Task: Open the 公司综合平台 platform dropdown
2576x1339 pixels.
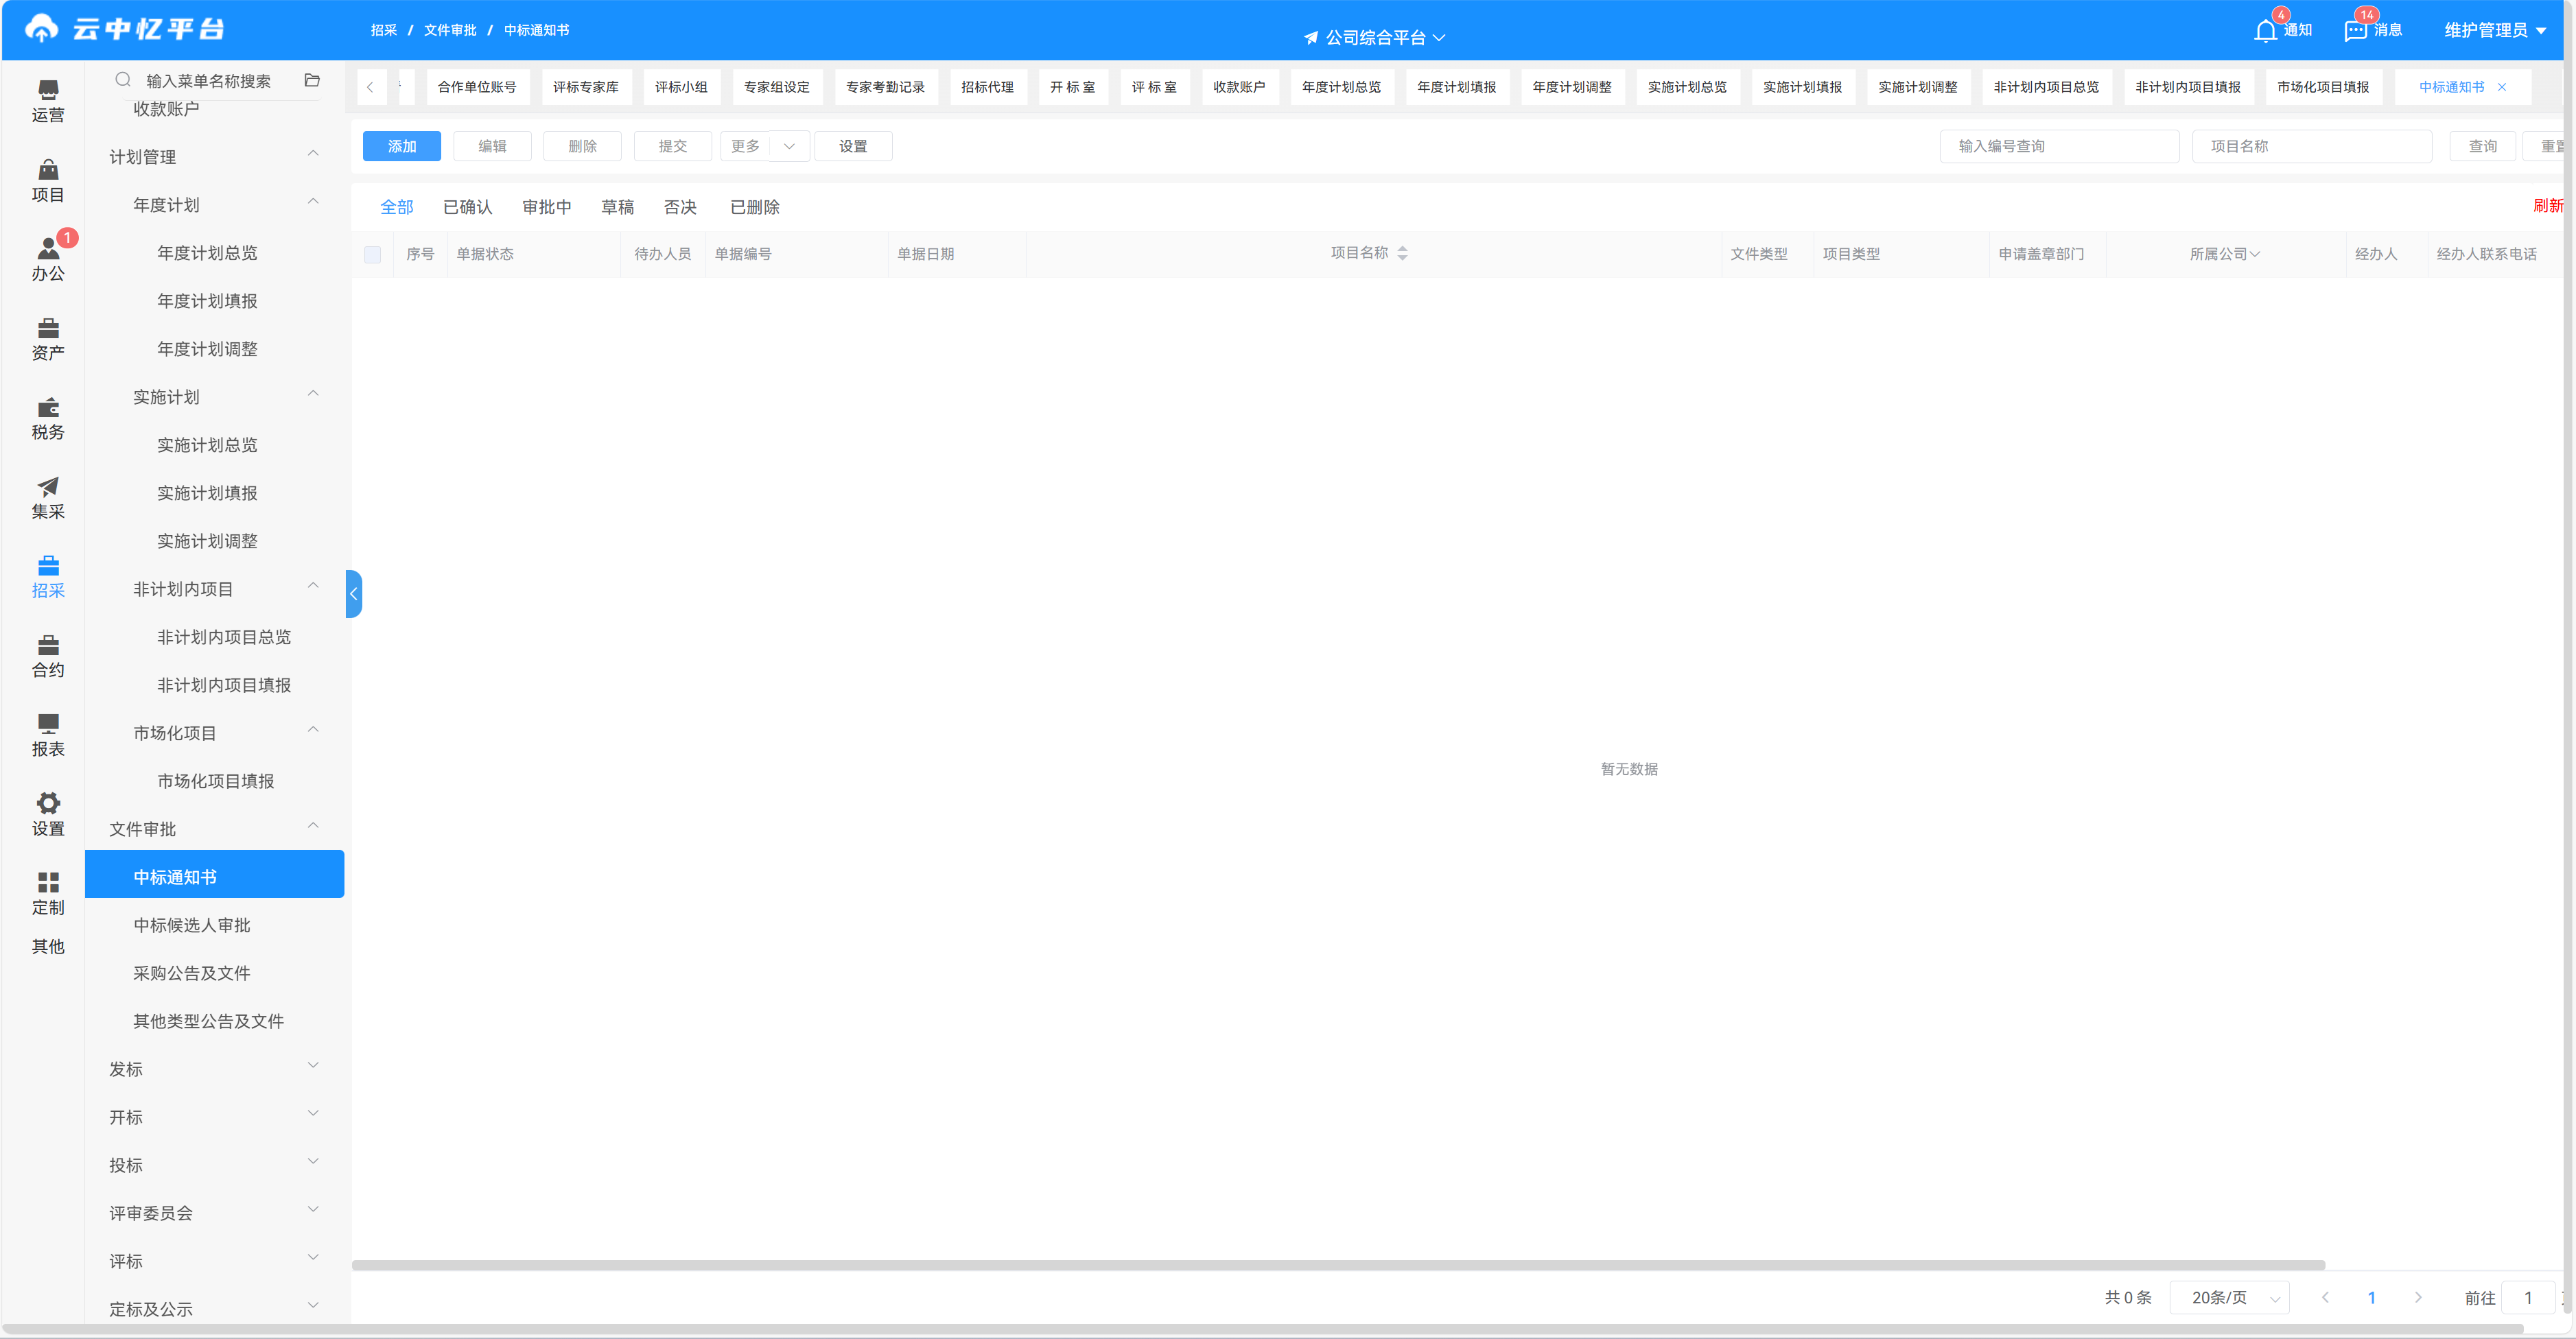Action: point(1375,37)
